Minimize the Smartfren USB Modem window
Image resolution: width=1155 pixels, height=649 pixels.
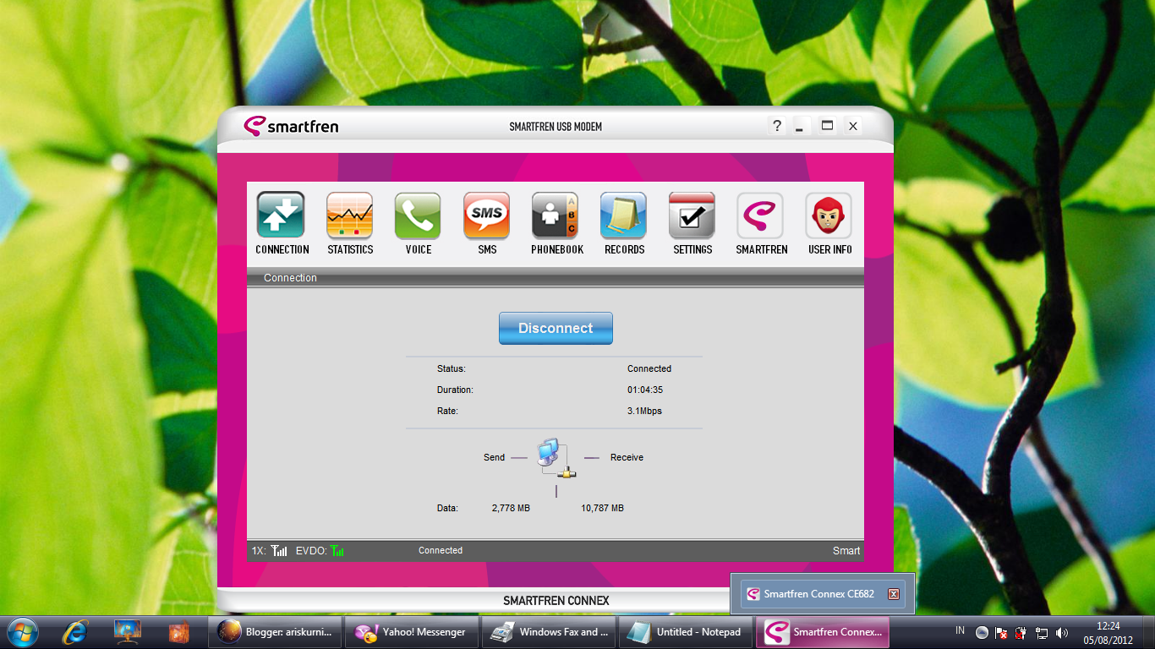[x=802, y=126]
